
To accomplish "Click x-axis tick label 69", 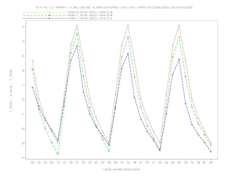I will pos(179,163).
